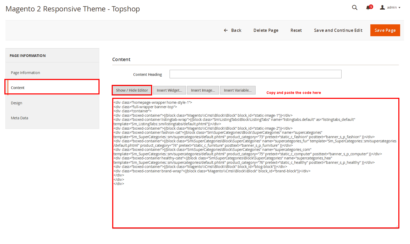Click code line with block_id="blog-block"
Viewport: 410px width, 244px height.
200,167
